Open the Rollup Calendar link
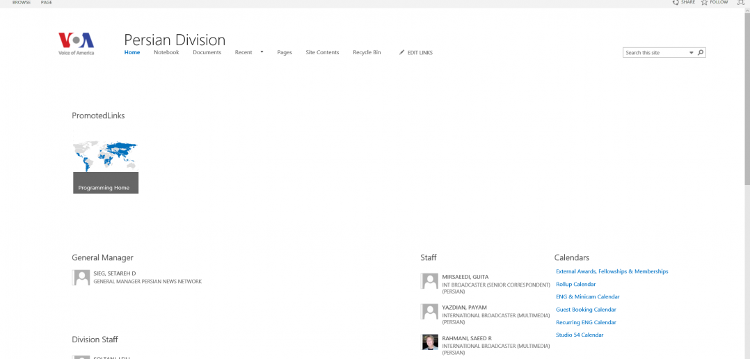The image size is (750, 359). [x=576, y=284]
